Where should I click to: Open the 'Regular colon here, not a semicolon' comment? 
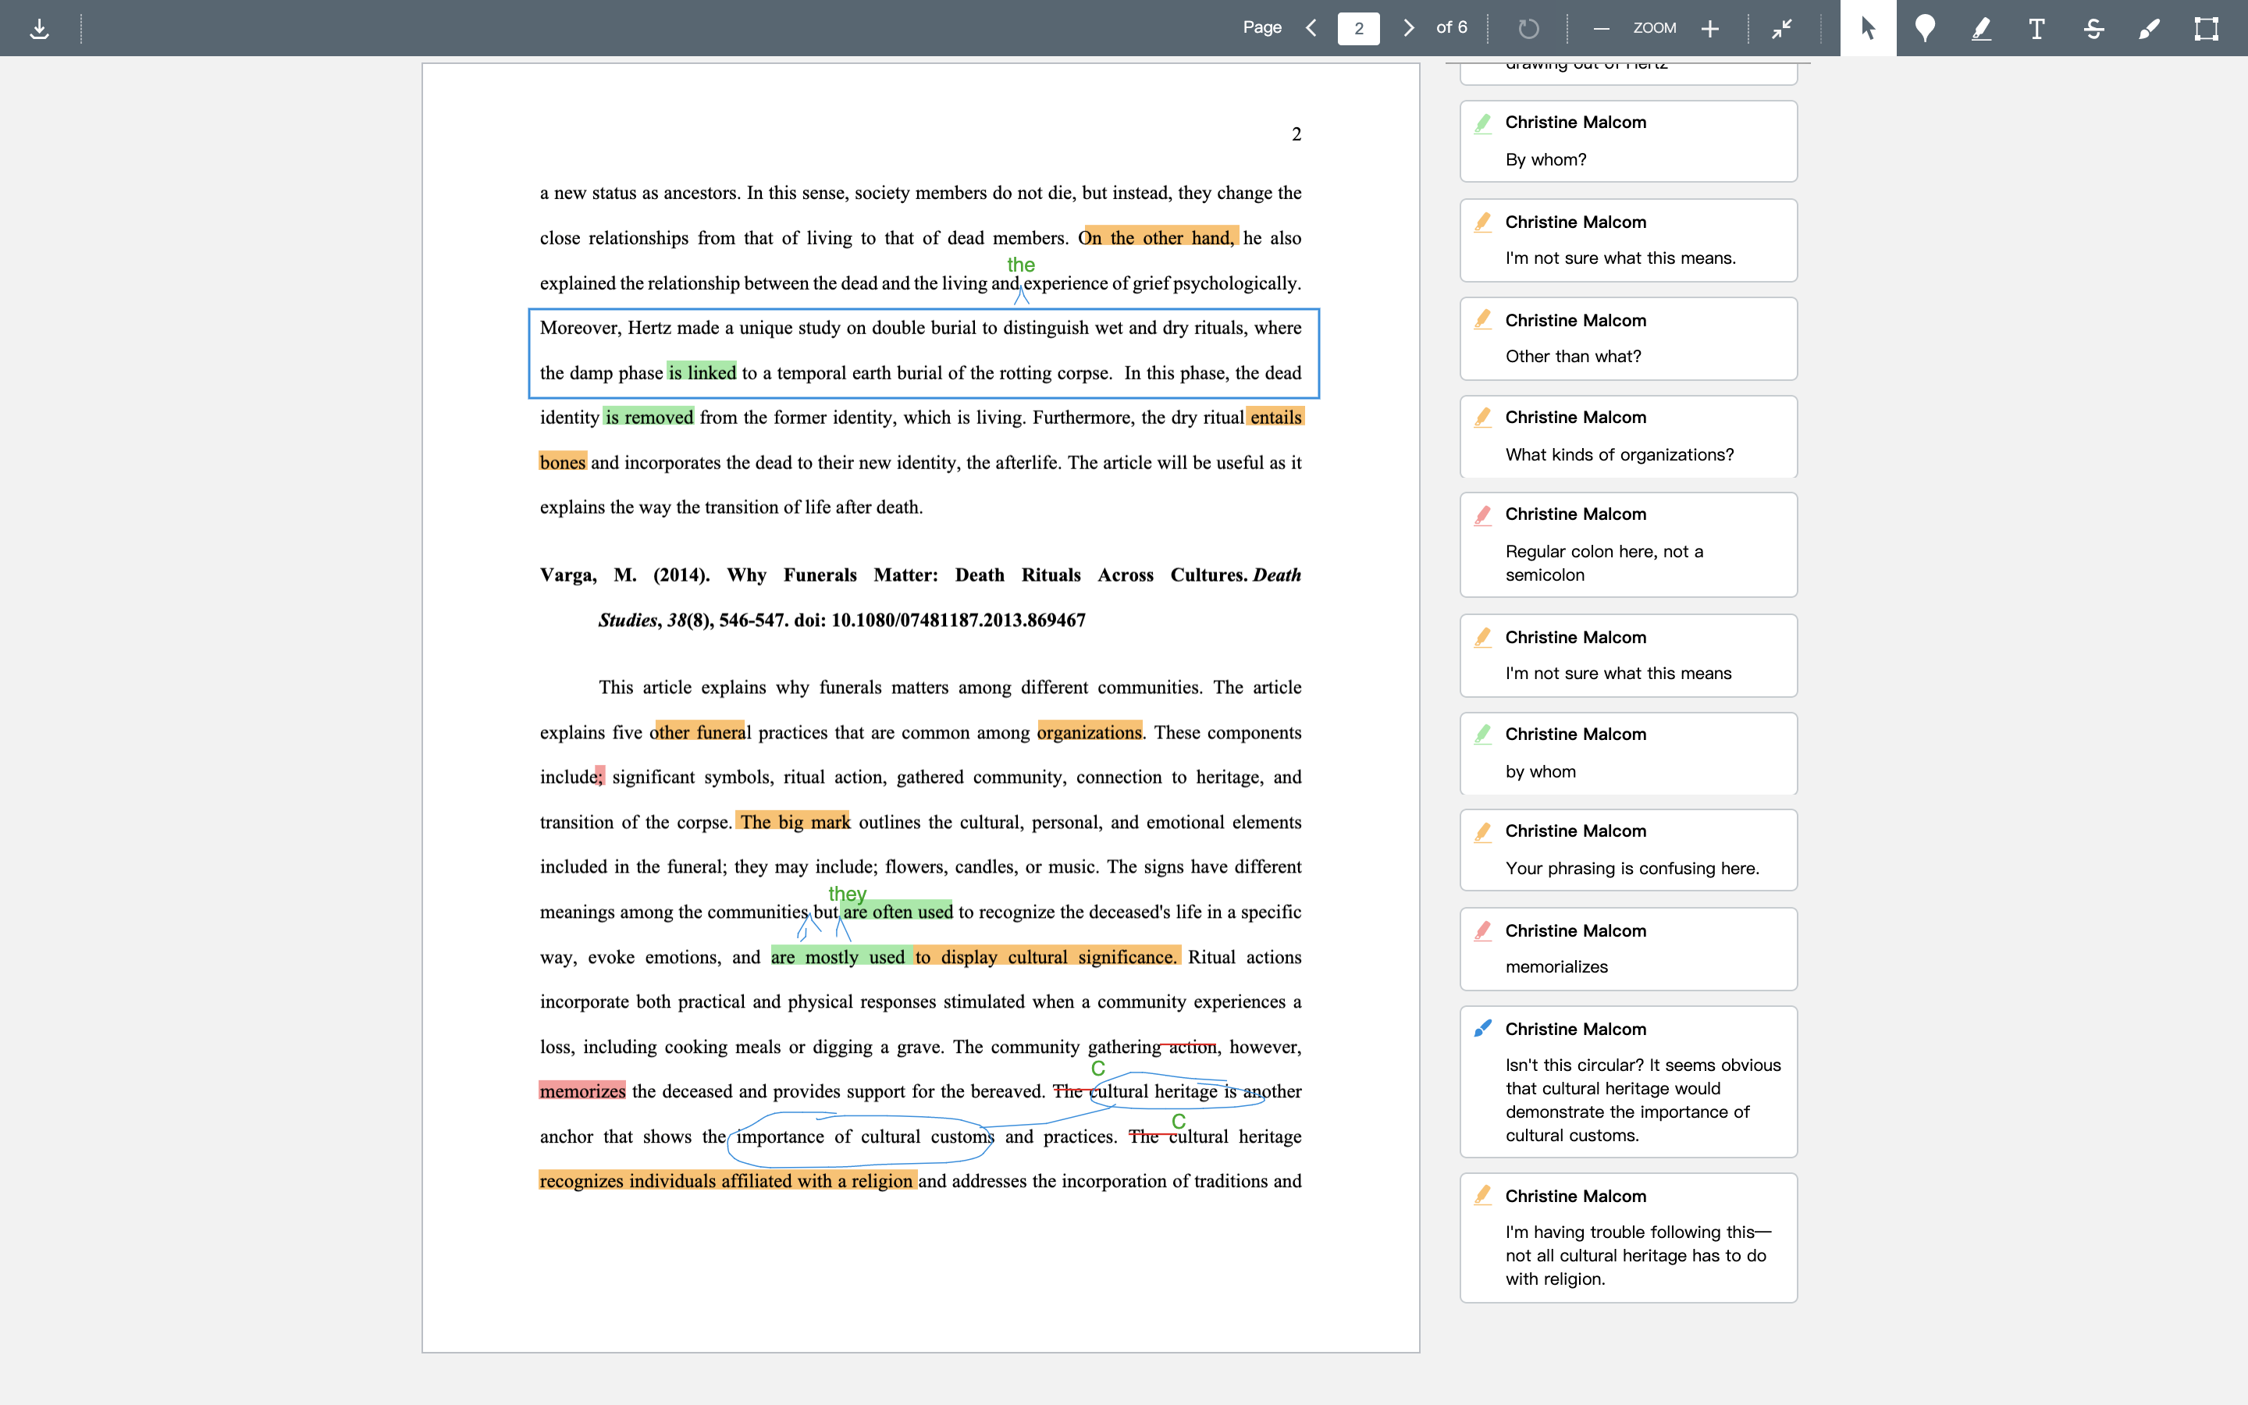pos(1628,545)
